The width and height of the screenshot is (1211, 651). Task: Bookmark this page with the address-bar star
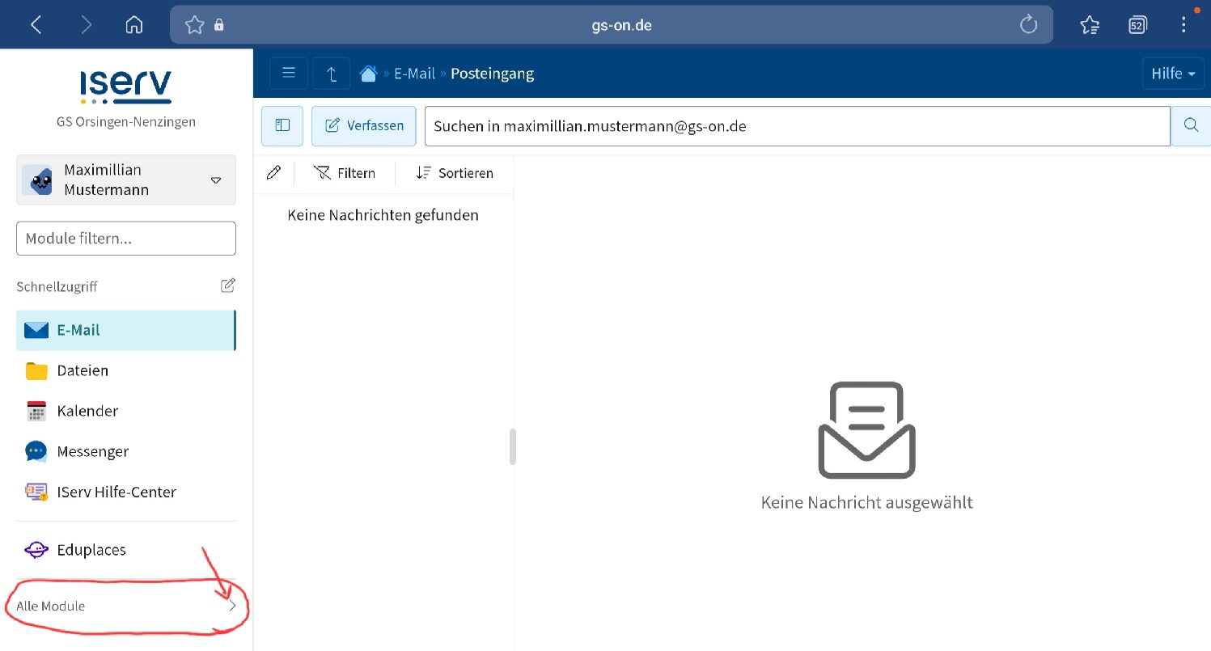[x=194, y=25]
